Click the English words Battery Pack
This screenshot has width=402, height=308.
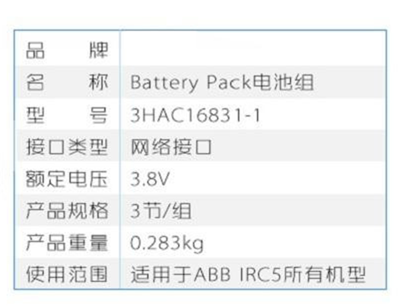190,82
